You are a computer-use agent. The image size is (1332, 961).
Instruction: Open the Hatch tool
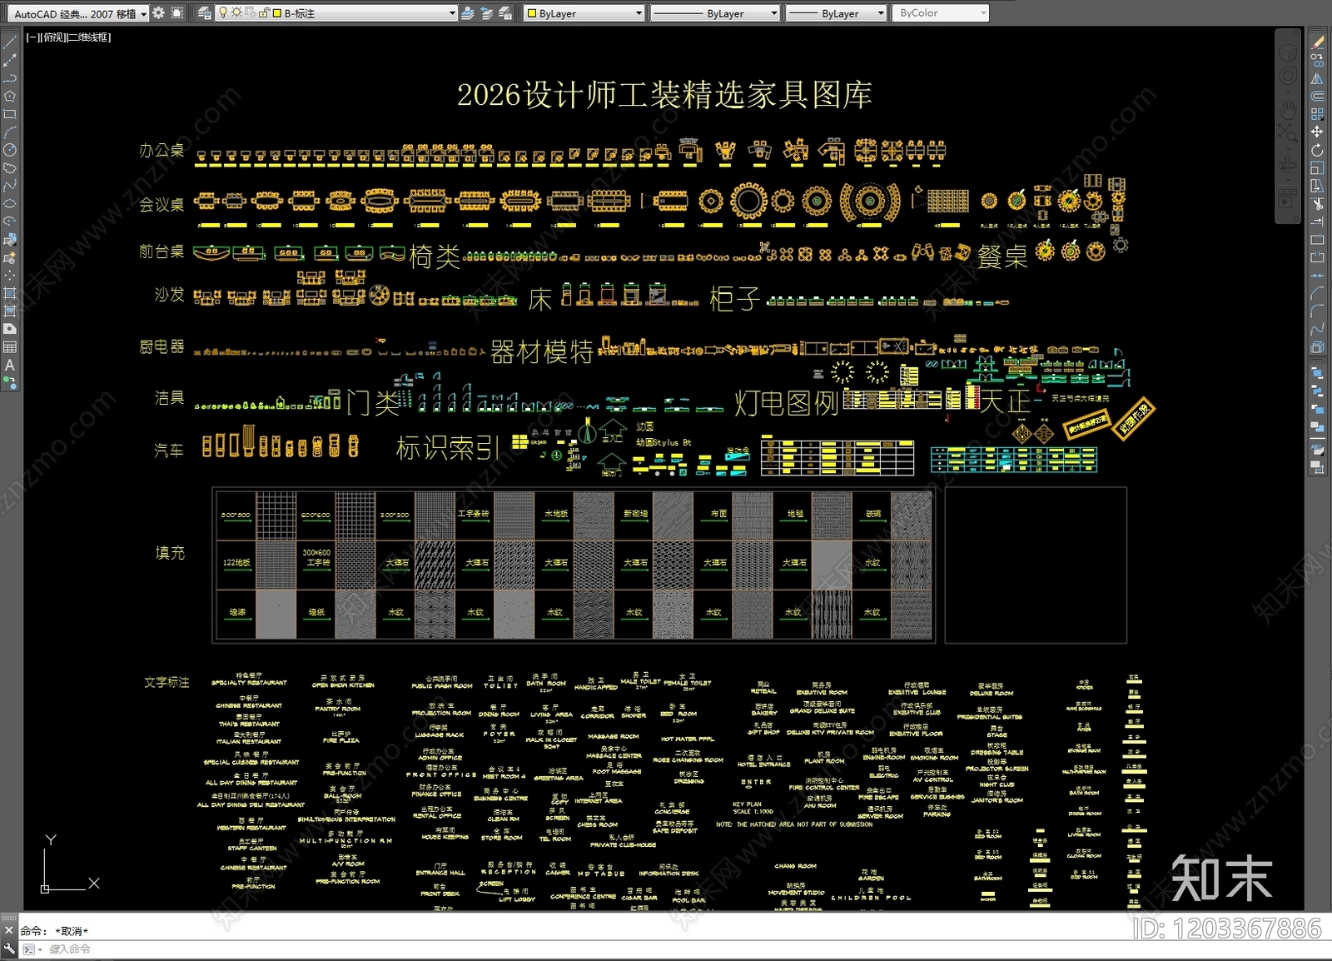10,293
